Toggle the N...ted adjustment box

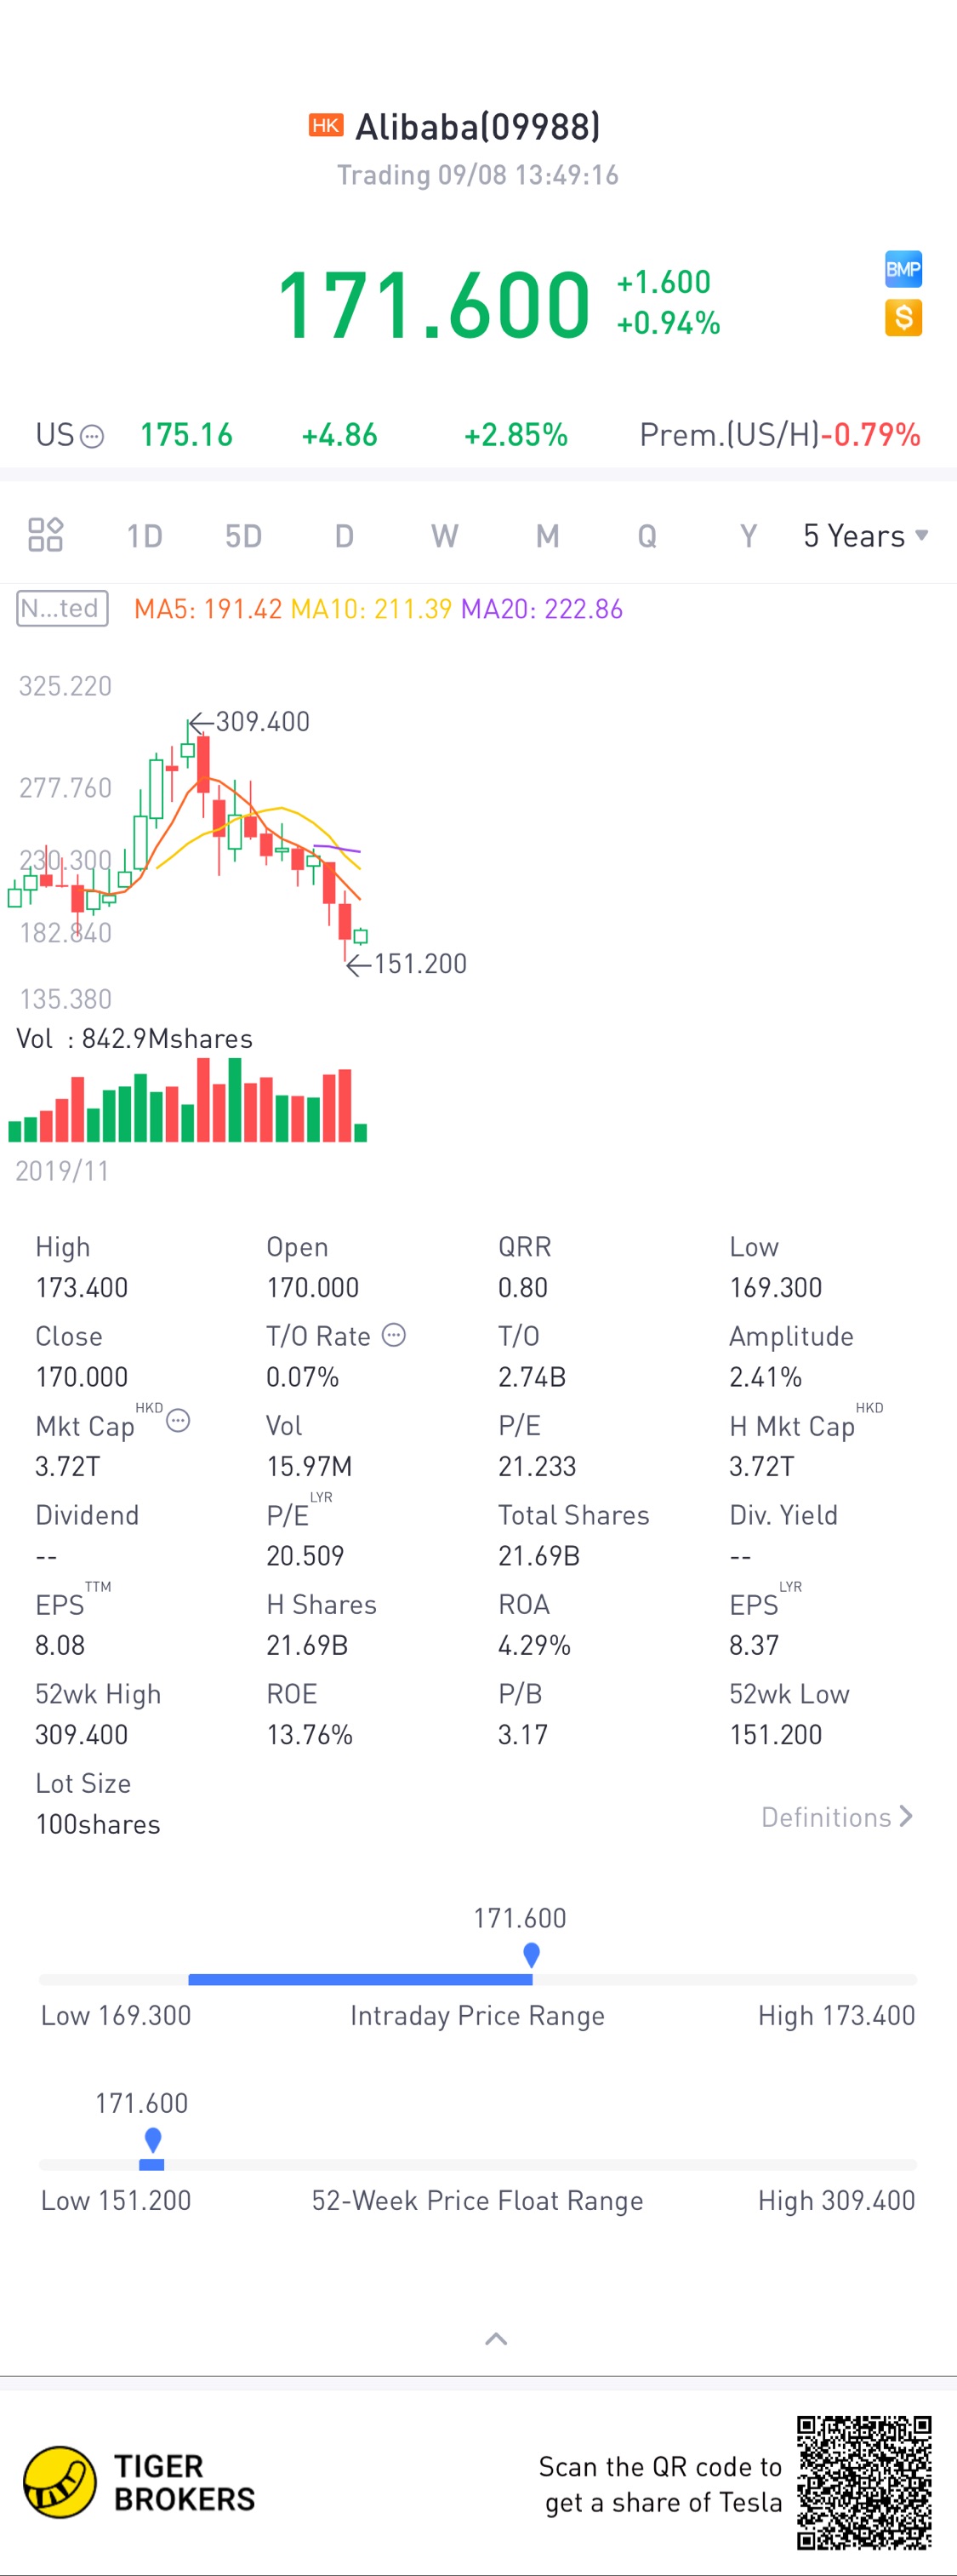pos(62,608)
